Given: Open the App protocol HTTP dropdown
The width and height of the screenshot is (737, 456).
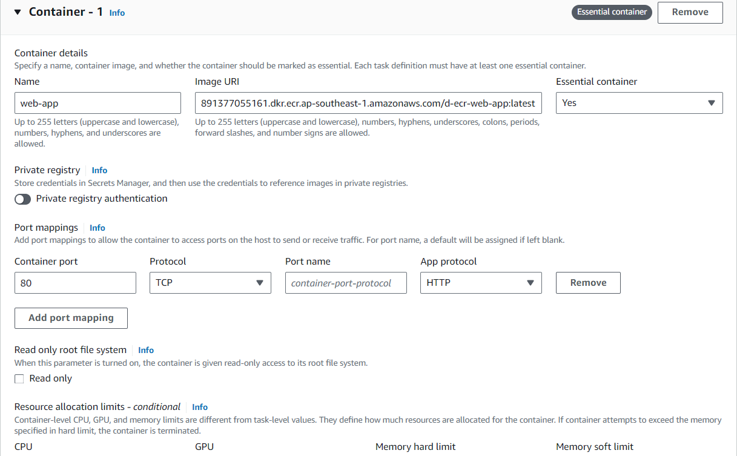Looking at the screenshot, I should click(x=481, y=283).
